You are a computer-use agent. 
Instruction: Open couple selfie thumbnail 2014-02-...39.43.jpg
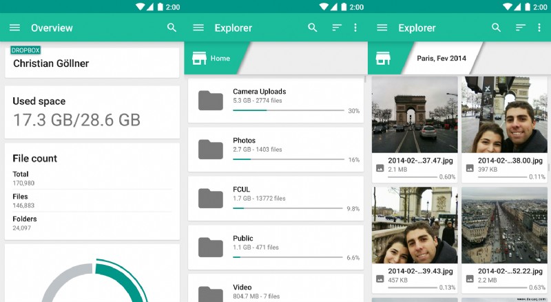(415, 225)
